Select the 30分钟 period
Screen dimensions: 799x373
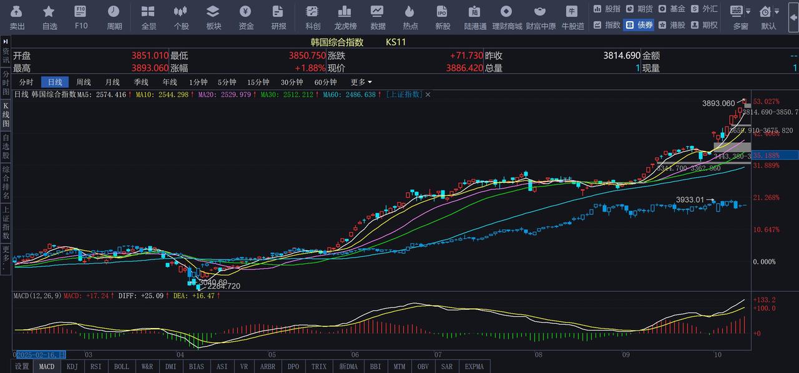click(x=292, y=82)
